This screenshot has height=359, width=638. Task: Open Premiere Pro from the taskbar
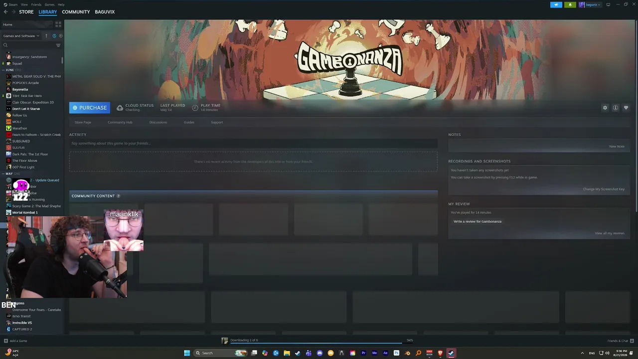click(x=363, y=353)
